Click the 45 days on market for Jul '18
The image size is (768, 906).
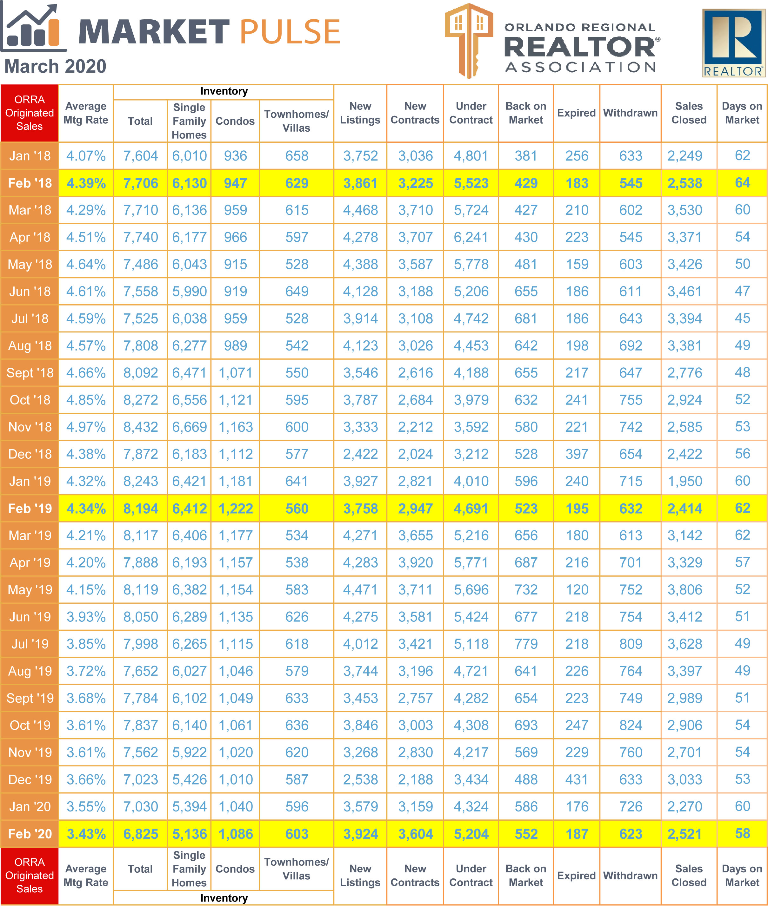(x=742, y=318)
